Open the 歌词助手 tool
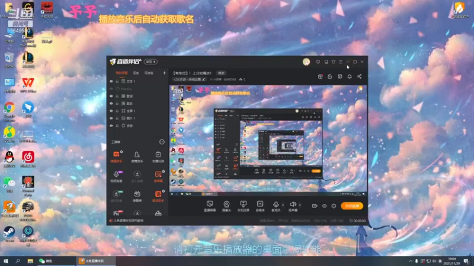474x266 pixels. (158, 196)
